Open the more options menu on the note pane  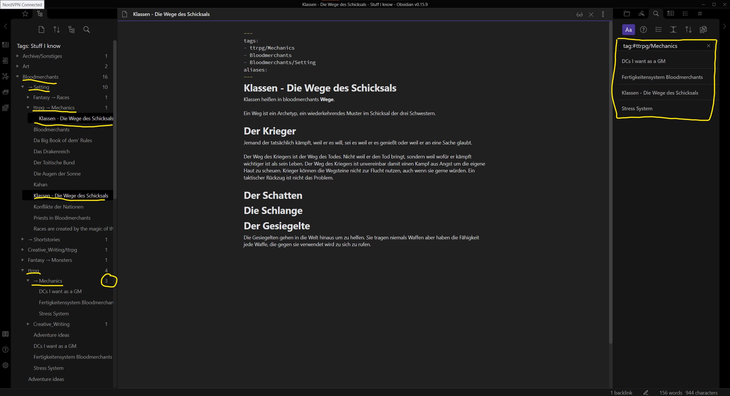coord(603,14)
